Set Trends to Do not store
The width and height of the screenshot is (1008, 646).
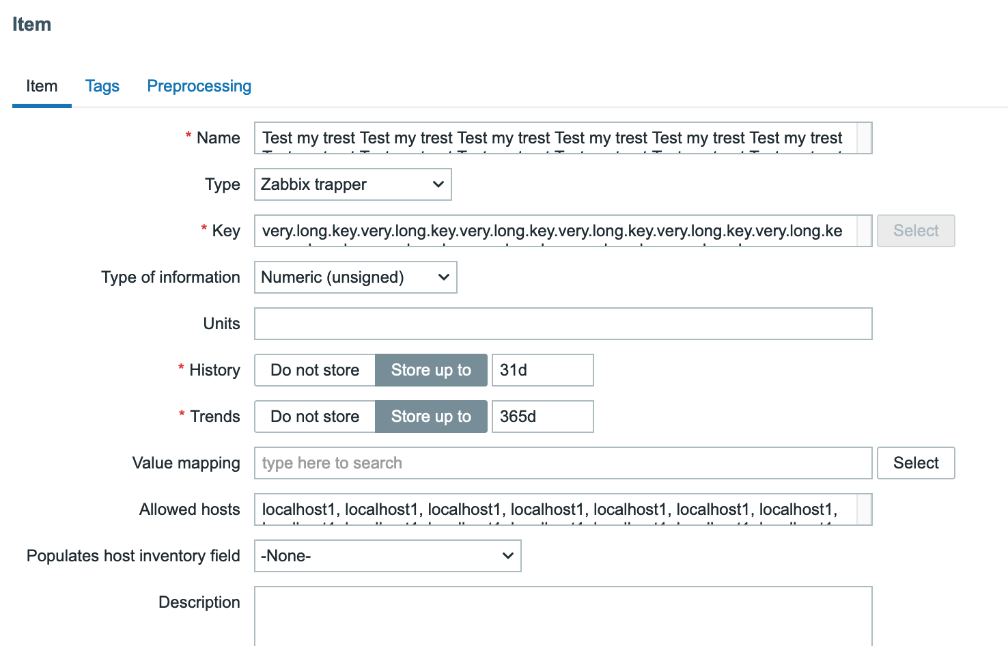(315, 417)
